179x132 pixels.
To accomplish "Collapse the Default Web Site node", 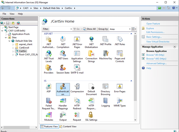I will [x=9, y=41].
